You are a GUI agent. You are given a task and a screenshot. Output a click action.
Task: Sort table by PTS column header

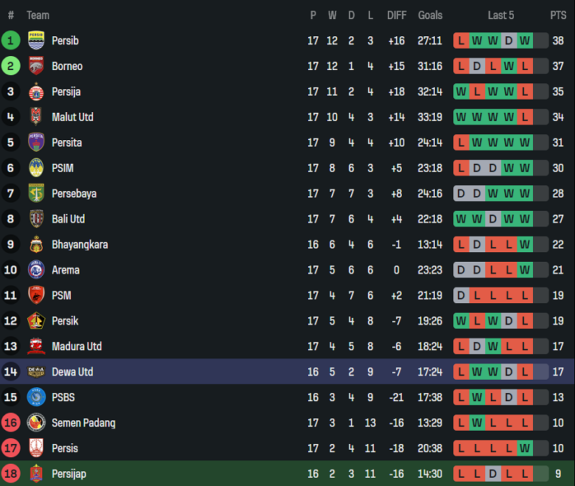(558, 15)
